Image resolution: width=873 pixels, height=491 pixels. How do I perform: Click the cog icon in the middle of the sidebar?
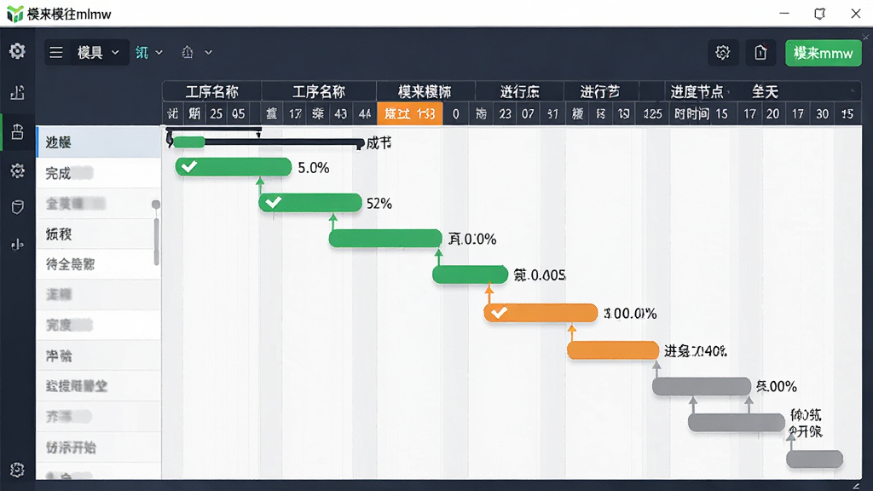[17, 170]
